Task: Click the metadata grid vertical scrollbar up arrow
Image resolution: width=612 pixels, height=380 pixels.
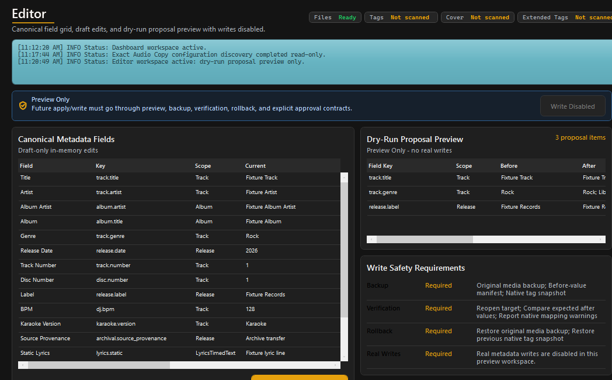Action: (x=345, y=178)
